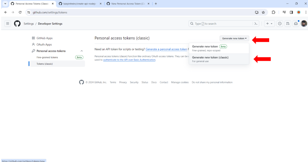Image resolution: width=308 pixels, height=162 pixels.
Task: Open the Notifications inbox icon
Action: [296, 24]
